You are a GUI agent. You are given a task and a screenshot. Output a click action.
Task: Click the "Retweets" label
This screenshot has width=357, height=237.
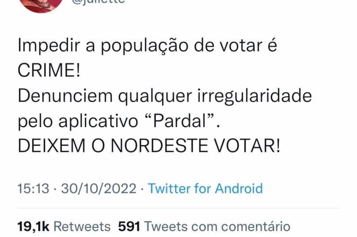click(82, 227)
